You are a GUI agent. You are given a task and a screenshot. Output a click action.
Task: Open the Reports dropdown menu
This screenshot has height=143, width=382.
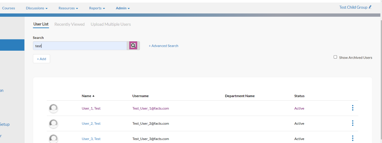97,8
